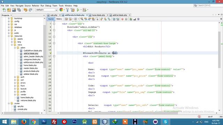Close the editProducts.blade.php tab
This screenshot has width=223, height=125.
coord(87,15)
